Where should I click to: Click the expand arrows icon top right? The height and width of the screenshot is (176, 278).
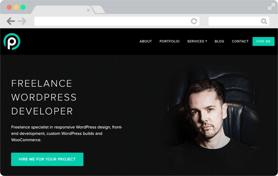(x=271, y=7)
